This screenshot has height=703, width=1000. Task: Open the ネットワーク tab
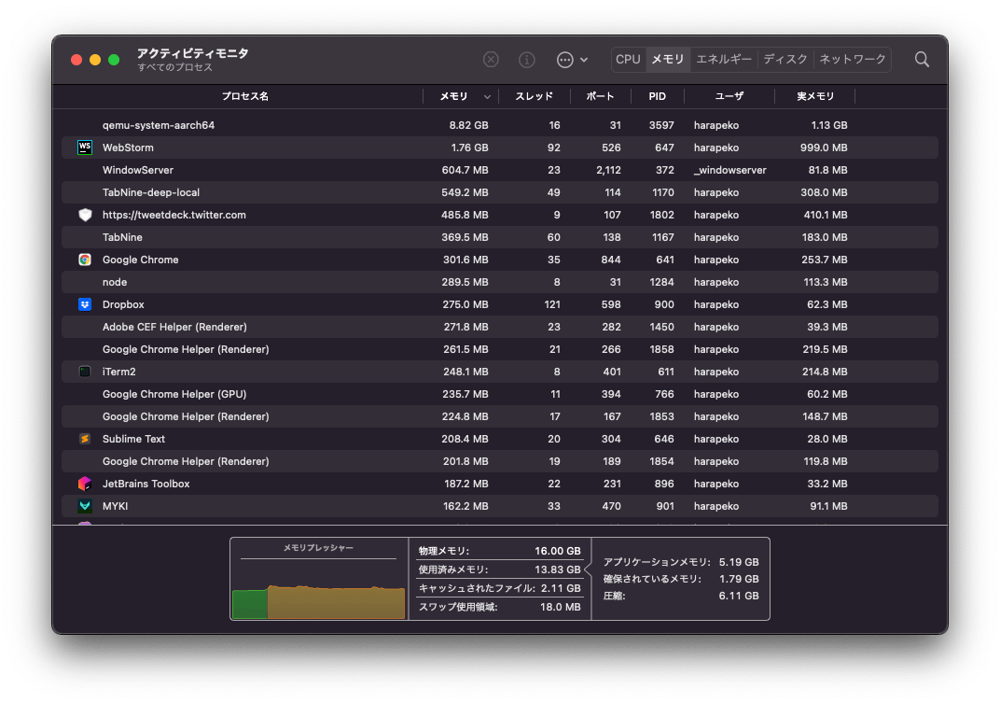(x=853, y=60)
